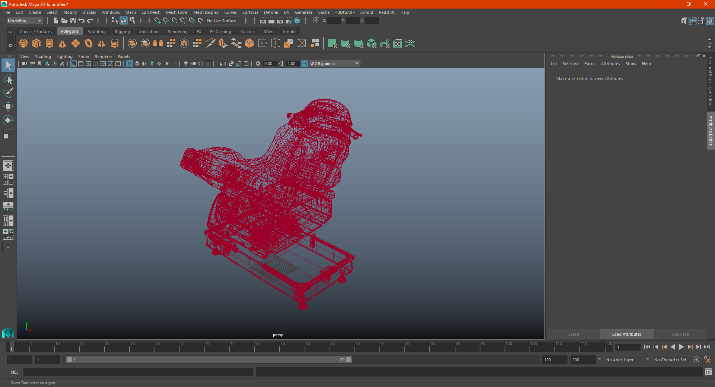This screenshot has width=715, height=387.
Task: Open the shelf options gear menu
Action: point(10,45)
